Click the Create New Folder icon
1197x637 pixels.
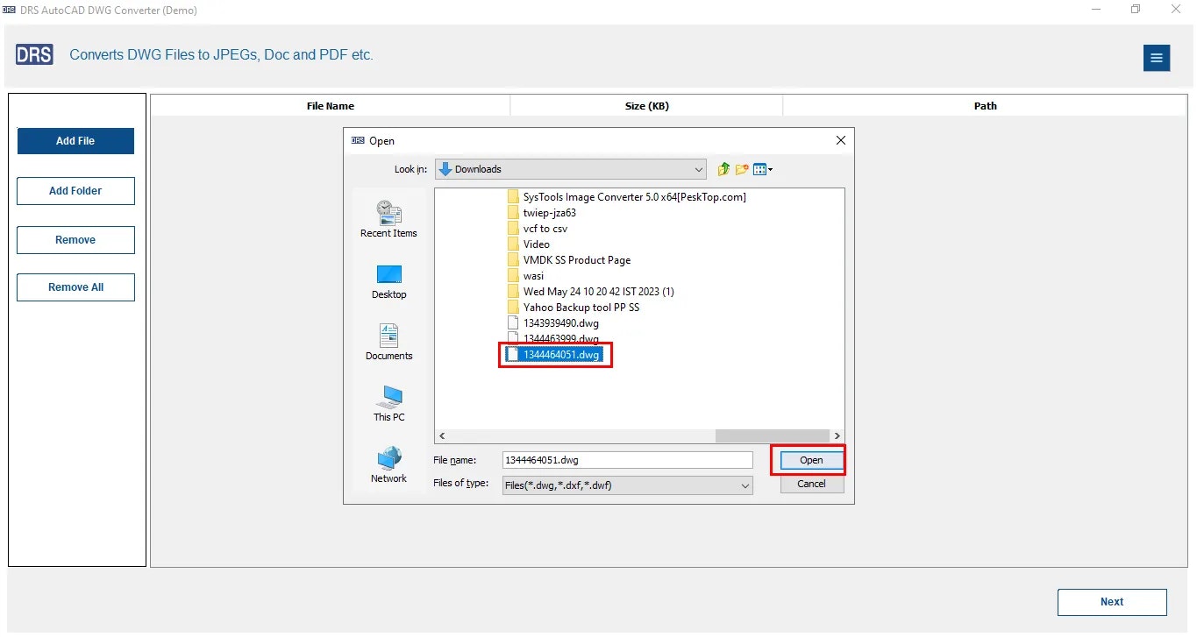coord(742,168)
